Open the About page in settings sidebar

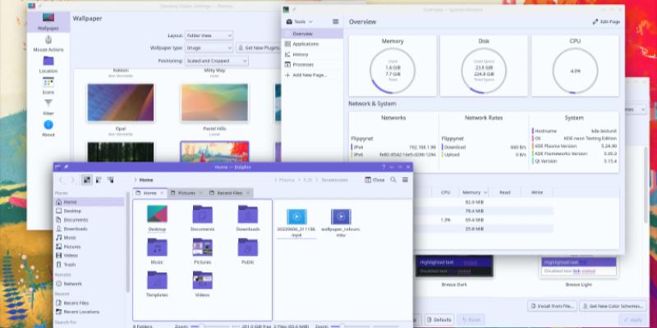coord(48,129)
